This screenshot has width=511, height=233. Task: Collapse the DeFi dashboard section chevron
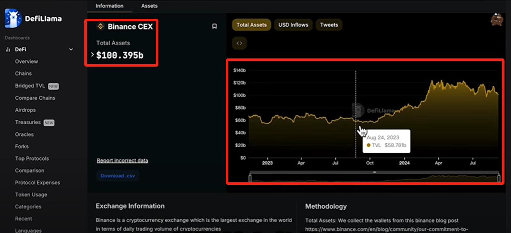point(71,49)
